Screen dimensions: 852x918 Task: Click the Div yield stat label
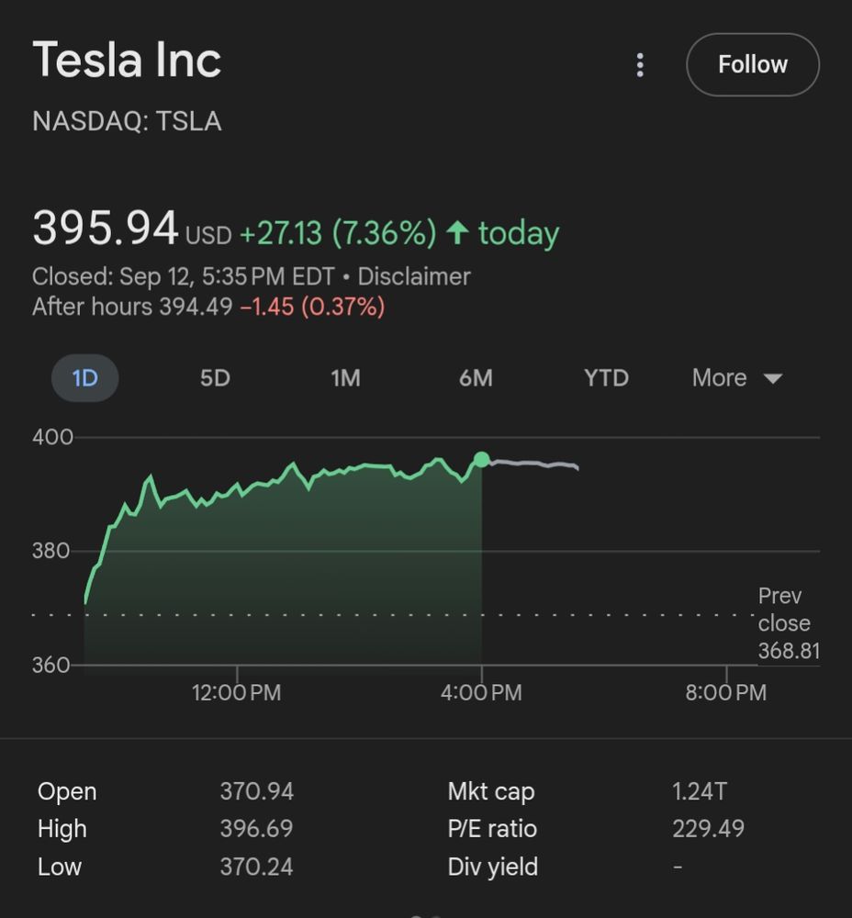492,867
